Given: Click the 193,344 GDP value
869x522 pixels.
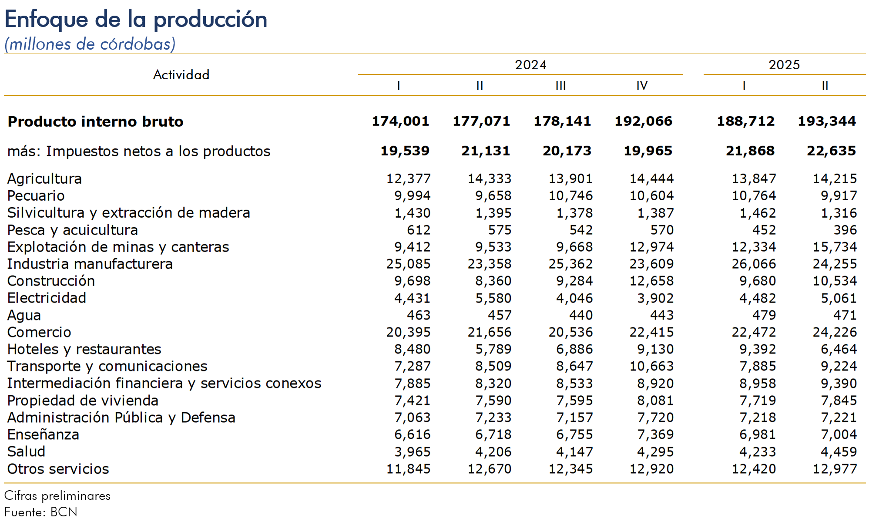Looking at the screenshot, I should 826,121.
